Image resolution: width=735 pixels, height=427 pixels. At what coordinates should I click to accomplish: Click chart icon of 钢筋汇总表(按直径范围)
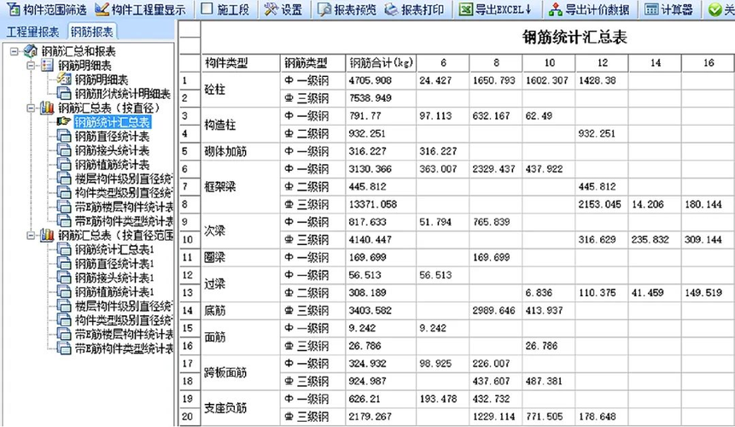[47, 236]
